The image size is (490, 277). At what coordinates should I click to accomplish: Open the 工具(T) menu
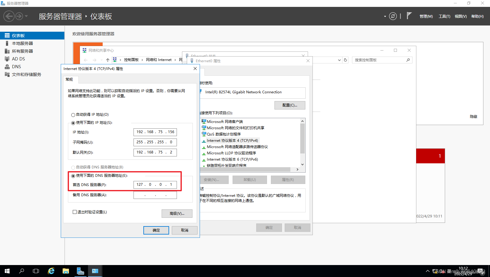(444, 16)
